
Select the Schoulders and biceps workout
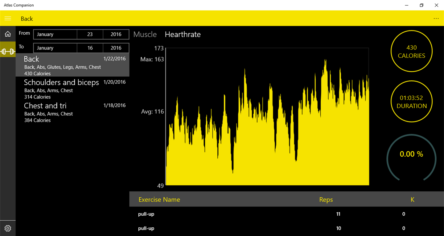[72, 88]
